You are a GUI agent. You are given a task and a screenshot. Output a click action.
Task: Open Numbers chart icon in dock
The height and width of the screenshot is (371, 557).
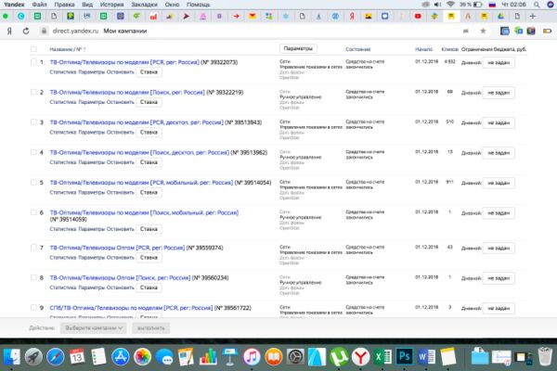[x=208, y=357]
